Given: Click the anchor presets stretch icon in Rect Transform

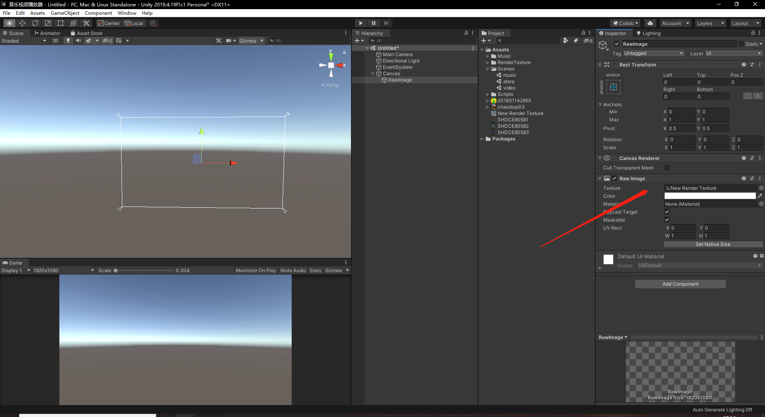Looking at the screenshot, I should (x=613, y=87).
